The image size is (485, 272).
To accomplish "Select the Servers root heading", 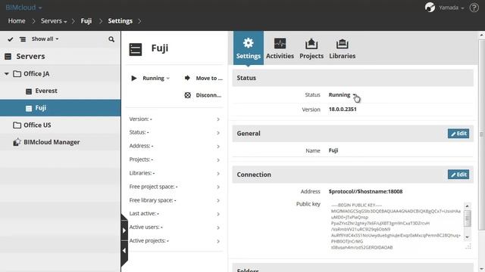I will point(30,56).
